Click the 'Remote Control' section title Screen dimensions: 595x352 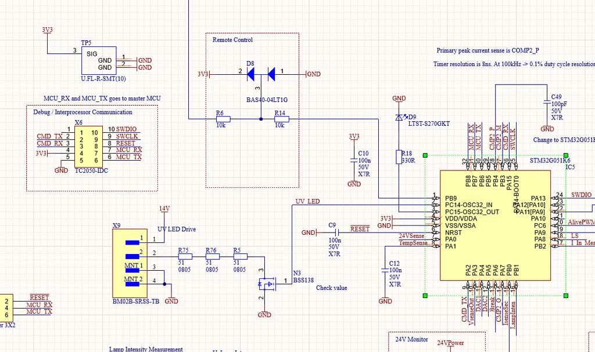click(x=232, y=40)
